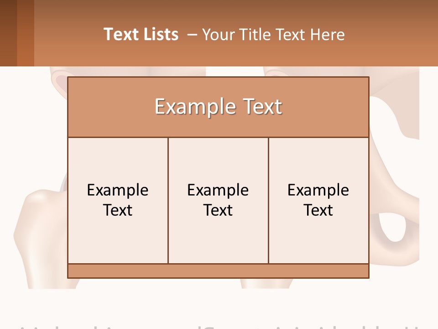Click the divider between the middle and right cells

(x=268, y=200)
